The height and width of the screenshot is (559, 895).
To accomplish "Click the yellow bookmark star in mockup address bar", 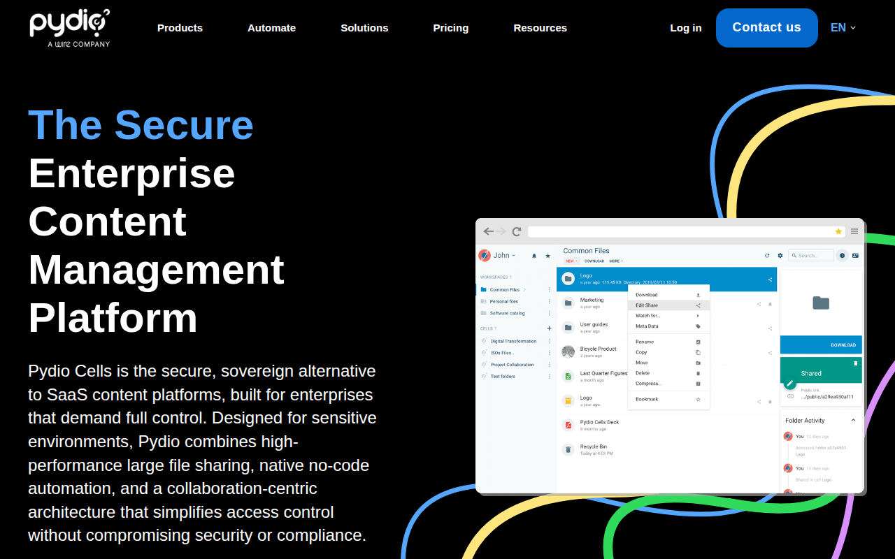I will pyautogui.click(x=838, y=231).
